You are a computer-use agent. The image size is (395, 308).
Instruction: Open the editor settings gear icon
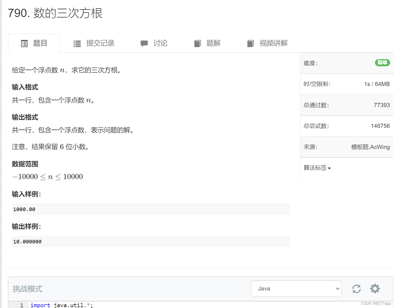[375, 289]
